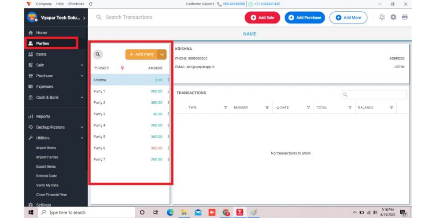Click the Search Transactions field

[167, 18]
